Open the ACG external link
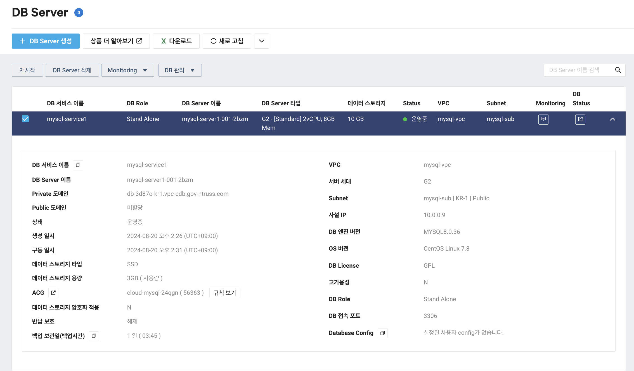Image resolution: width=634 pixels, height=371 pixels. pos(53,293)
